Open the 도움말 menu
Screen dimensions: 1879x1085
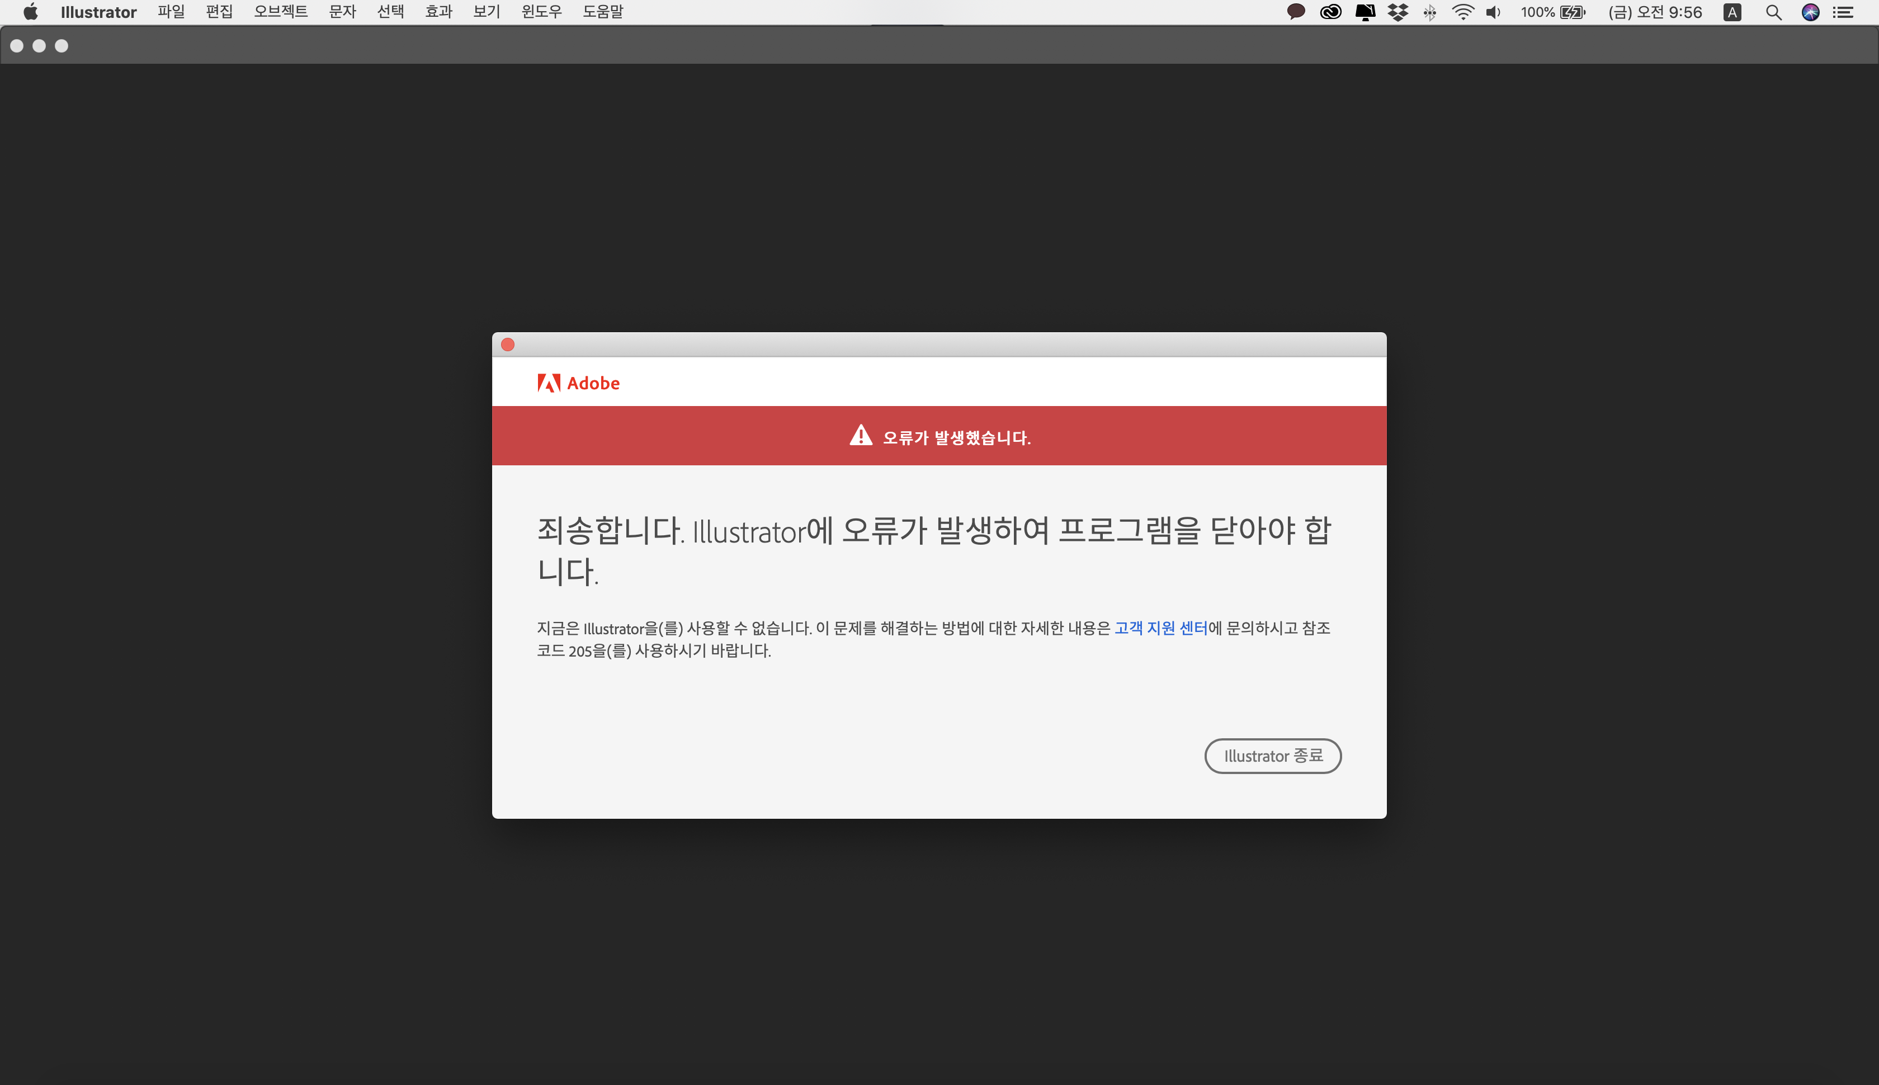602,12
